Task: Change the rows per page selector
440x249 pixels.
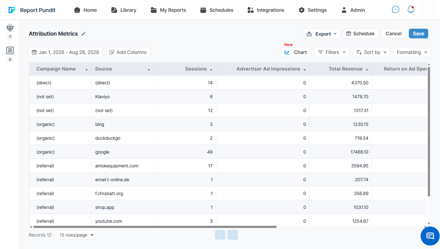Action: click(x=75, y=235)
